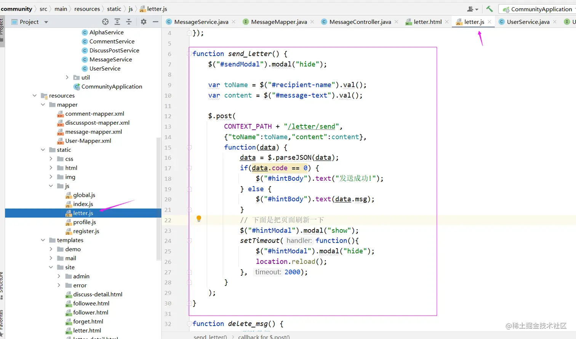Viewport: 576px width, 339px height.
Task: Close the MessageController.java tab
Action: 396,22
